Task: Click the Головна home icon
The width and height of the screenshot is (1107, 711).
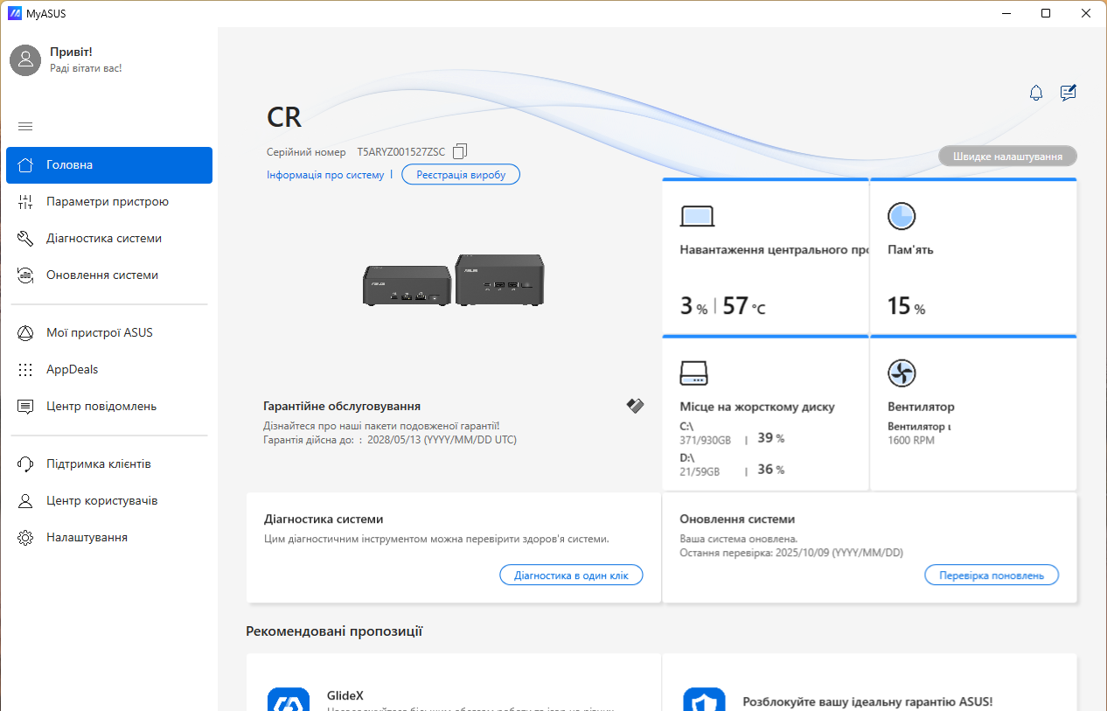Action: (x=25, y=165)
